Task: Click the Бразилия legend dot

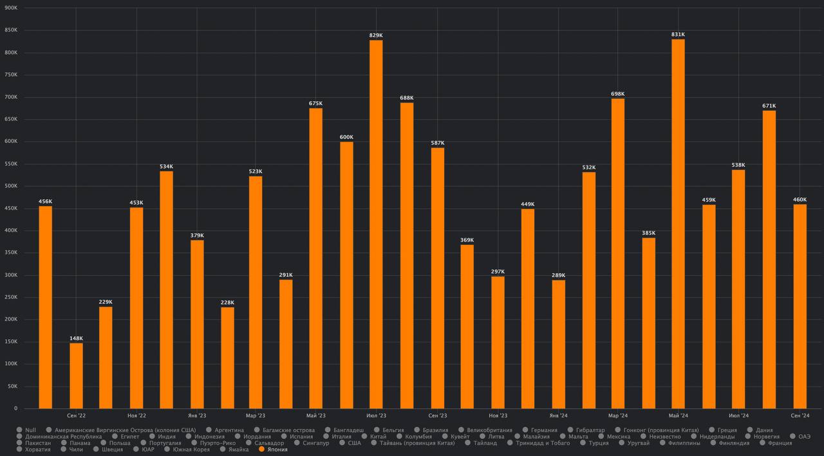Action: point(418,430)
